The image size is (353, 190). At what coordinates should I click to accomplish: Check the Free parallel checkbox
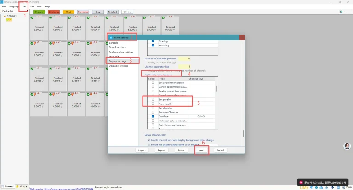153,104
